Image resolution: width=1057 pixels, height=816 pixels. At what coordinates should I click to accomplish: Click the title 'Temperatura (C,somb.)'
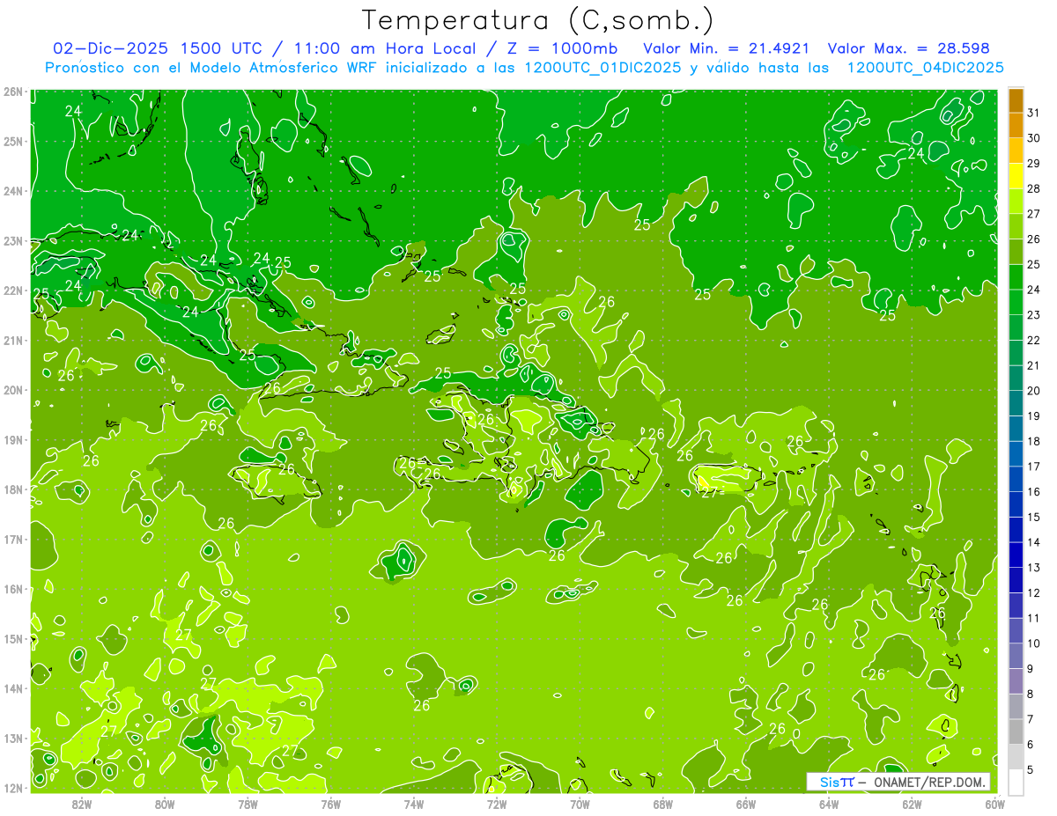coord(538,20)
